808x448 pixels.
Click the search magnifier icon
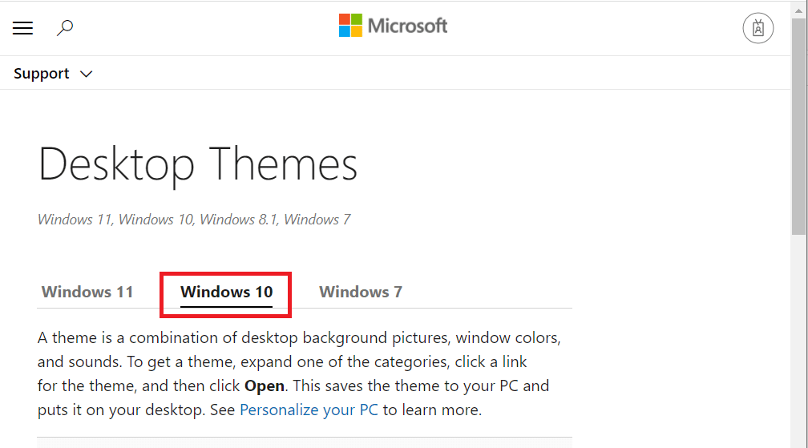(x=65, y=28)
